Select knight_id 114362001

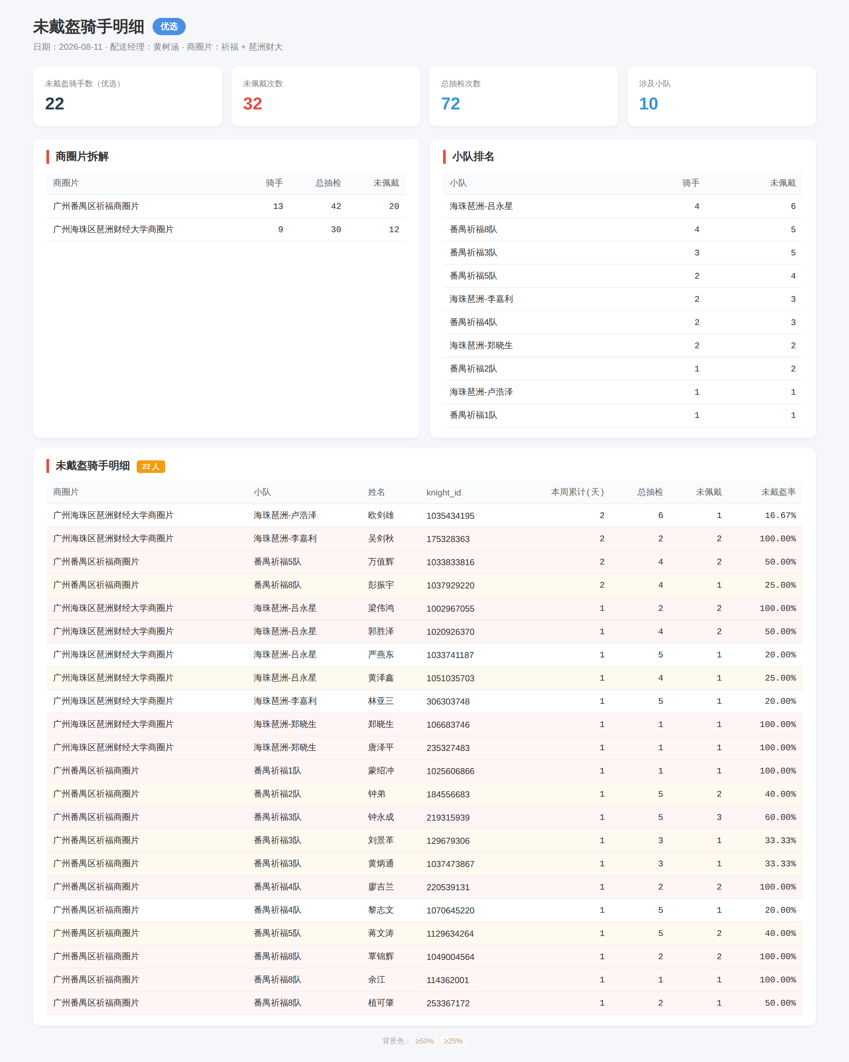click(448, 980)
